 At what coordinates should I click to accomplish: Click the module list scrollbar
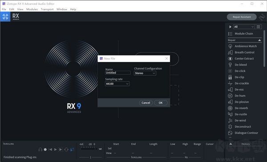[264, 48]
